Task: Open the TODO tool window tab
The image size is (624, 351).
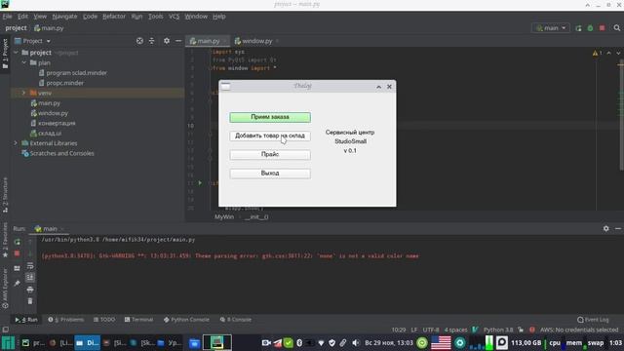Action: 104,320
